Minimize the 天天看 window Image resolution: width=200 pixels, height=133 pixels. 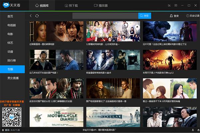coord(182,5)
